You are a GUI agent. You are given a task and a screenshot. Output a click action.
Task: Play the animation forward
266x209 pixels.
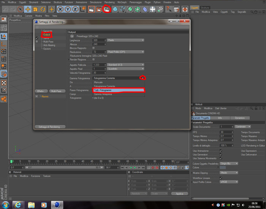tap(135, 168)
